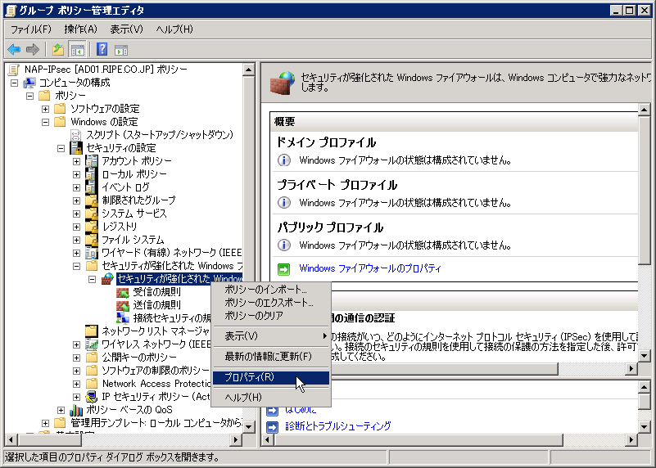This screenshot has height=468, width=656.
Task: Click 概要 pane vertical scrollbar up arrow
Action: (644, 110)
